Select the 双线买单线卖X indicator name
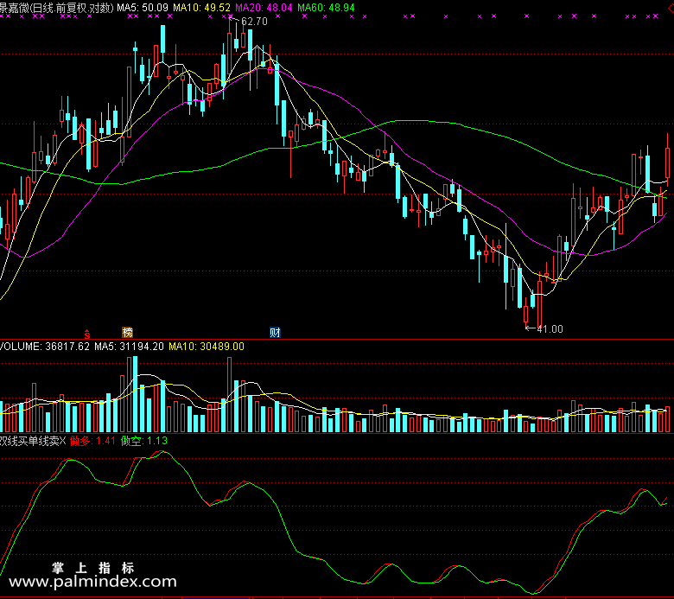The height and width of the screenshot is (599, 674). click(33, 441)
